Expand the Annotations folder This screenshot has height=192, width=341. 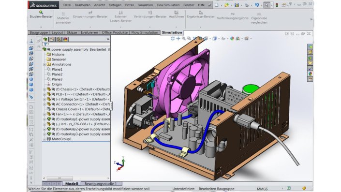click(44, 64)
